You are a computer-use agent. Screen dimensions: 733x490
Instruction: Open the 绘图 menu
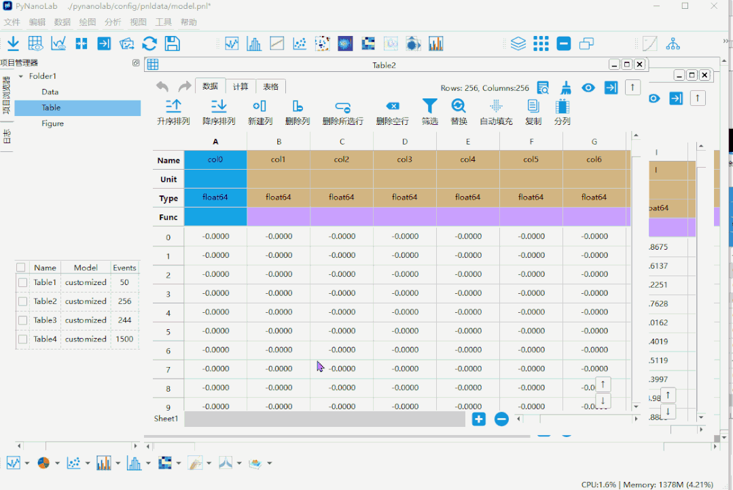(x=88, y=22)
